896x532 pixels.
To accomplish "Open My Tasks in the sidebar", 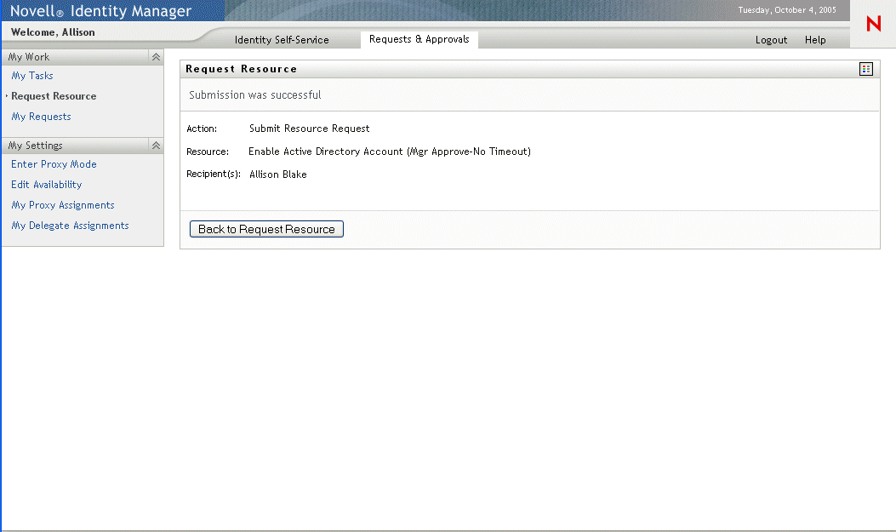I will coord(32,76).
